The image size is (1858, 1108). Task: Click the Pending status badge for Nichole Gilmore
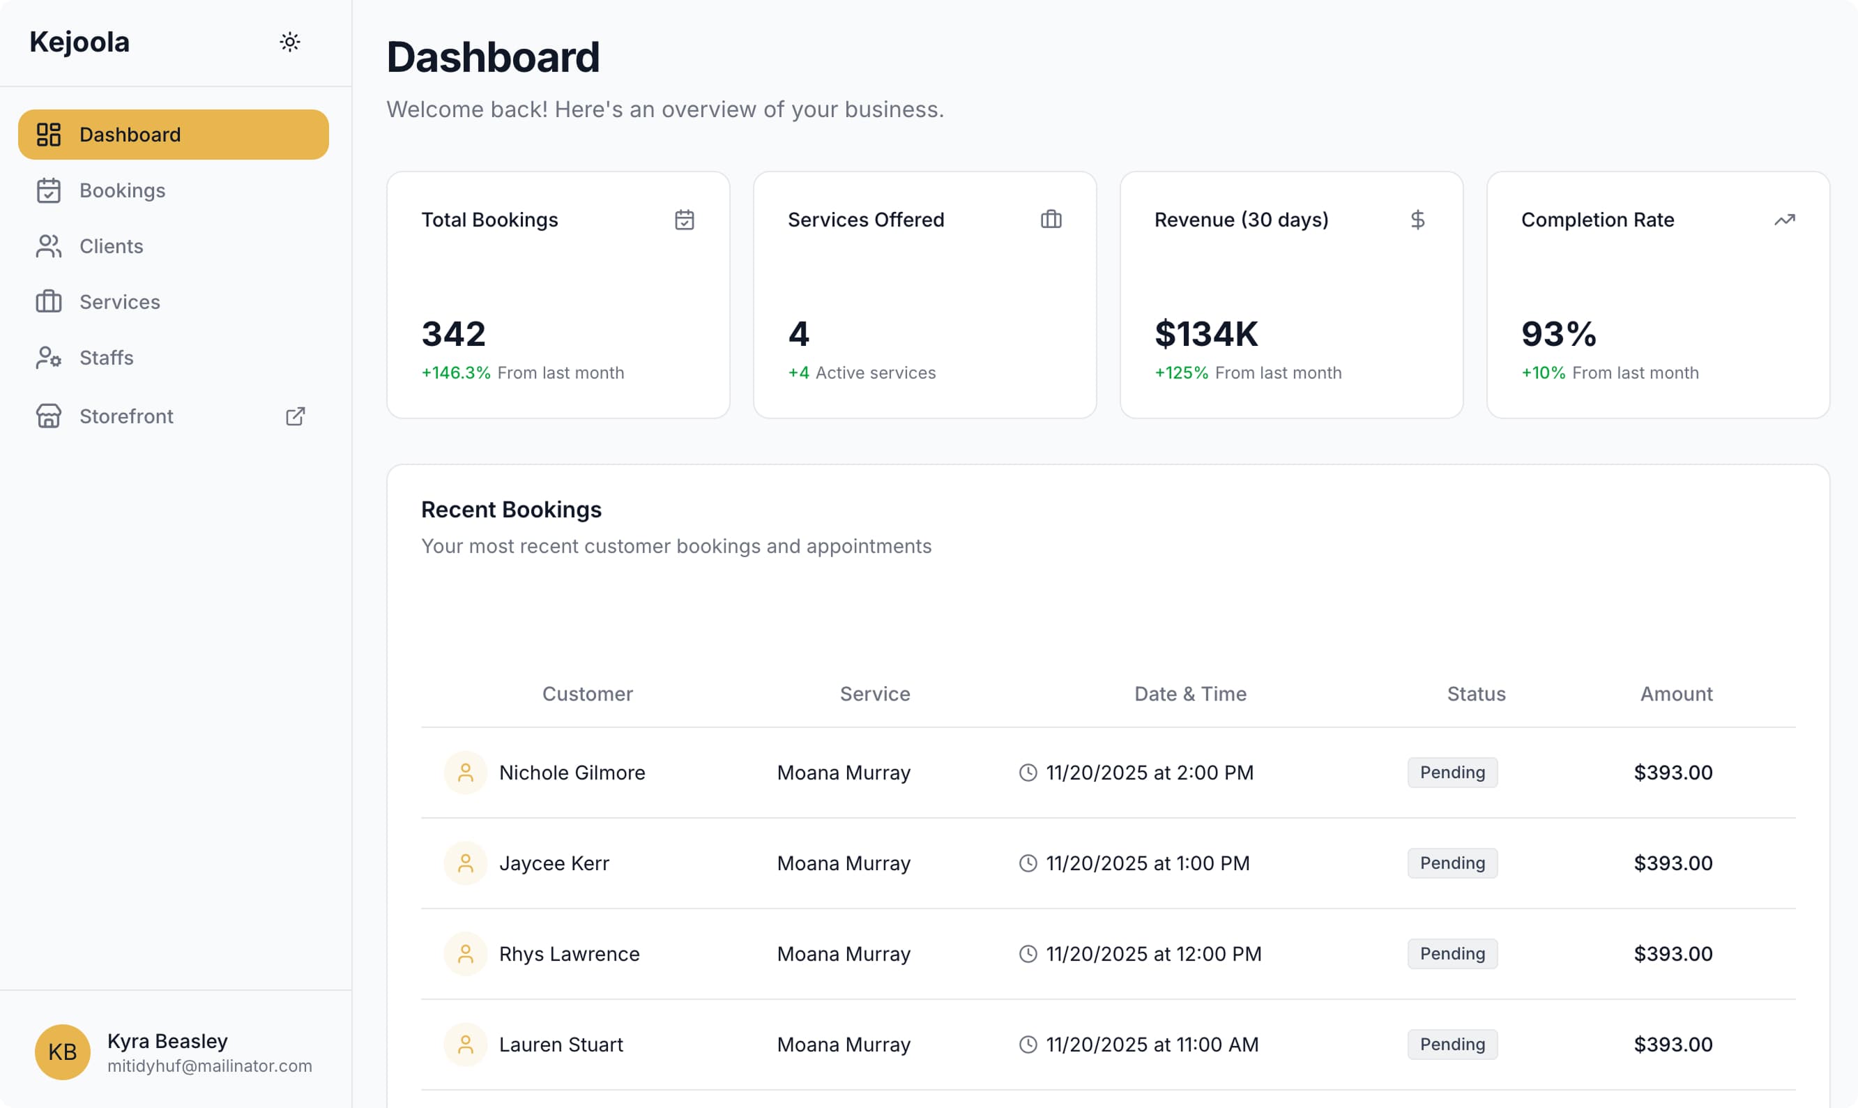(1451, 772)
